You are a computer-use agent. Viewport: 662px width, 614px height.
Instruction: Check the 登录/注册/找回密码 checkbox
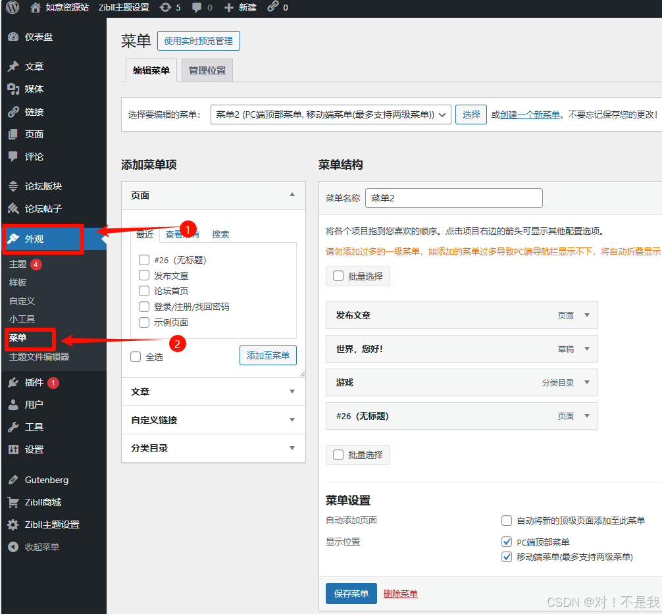144,307
